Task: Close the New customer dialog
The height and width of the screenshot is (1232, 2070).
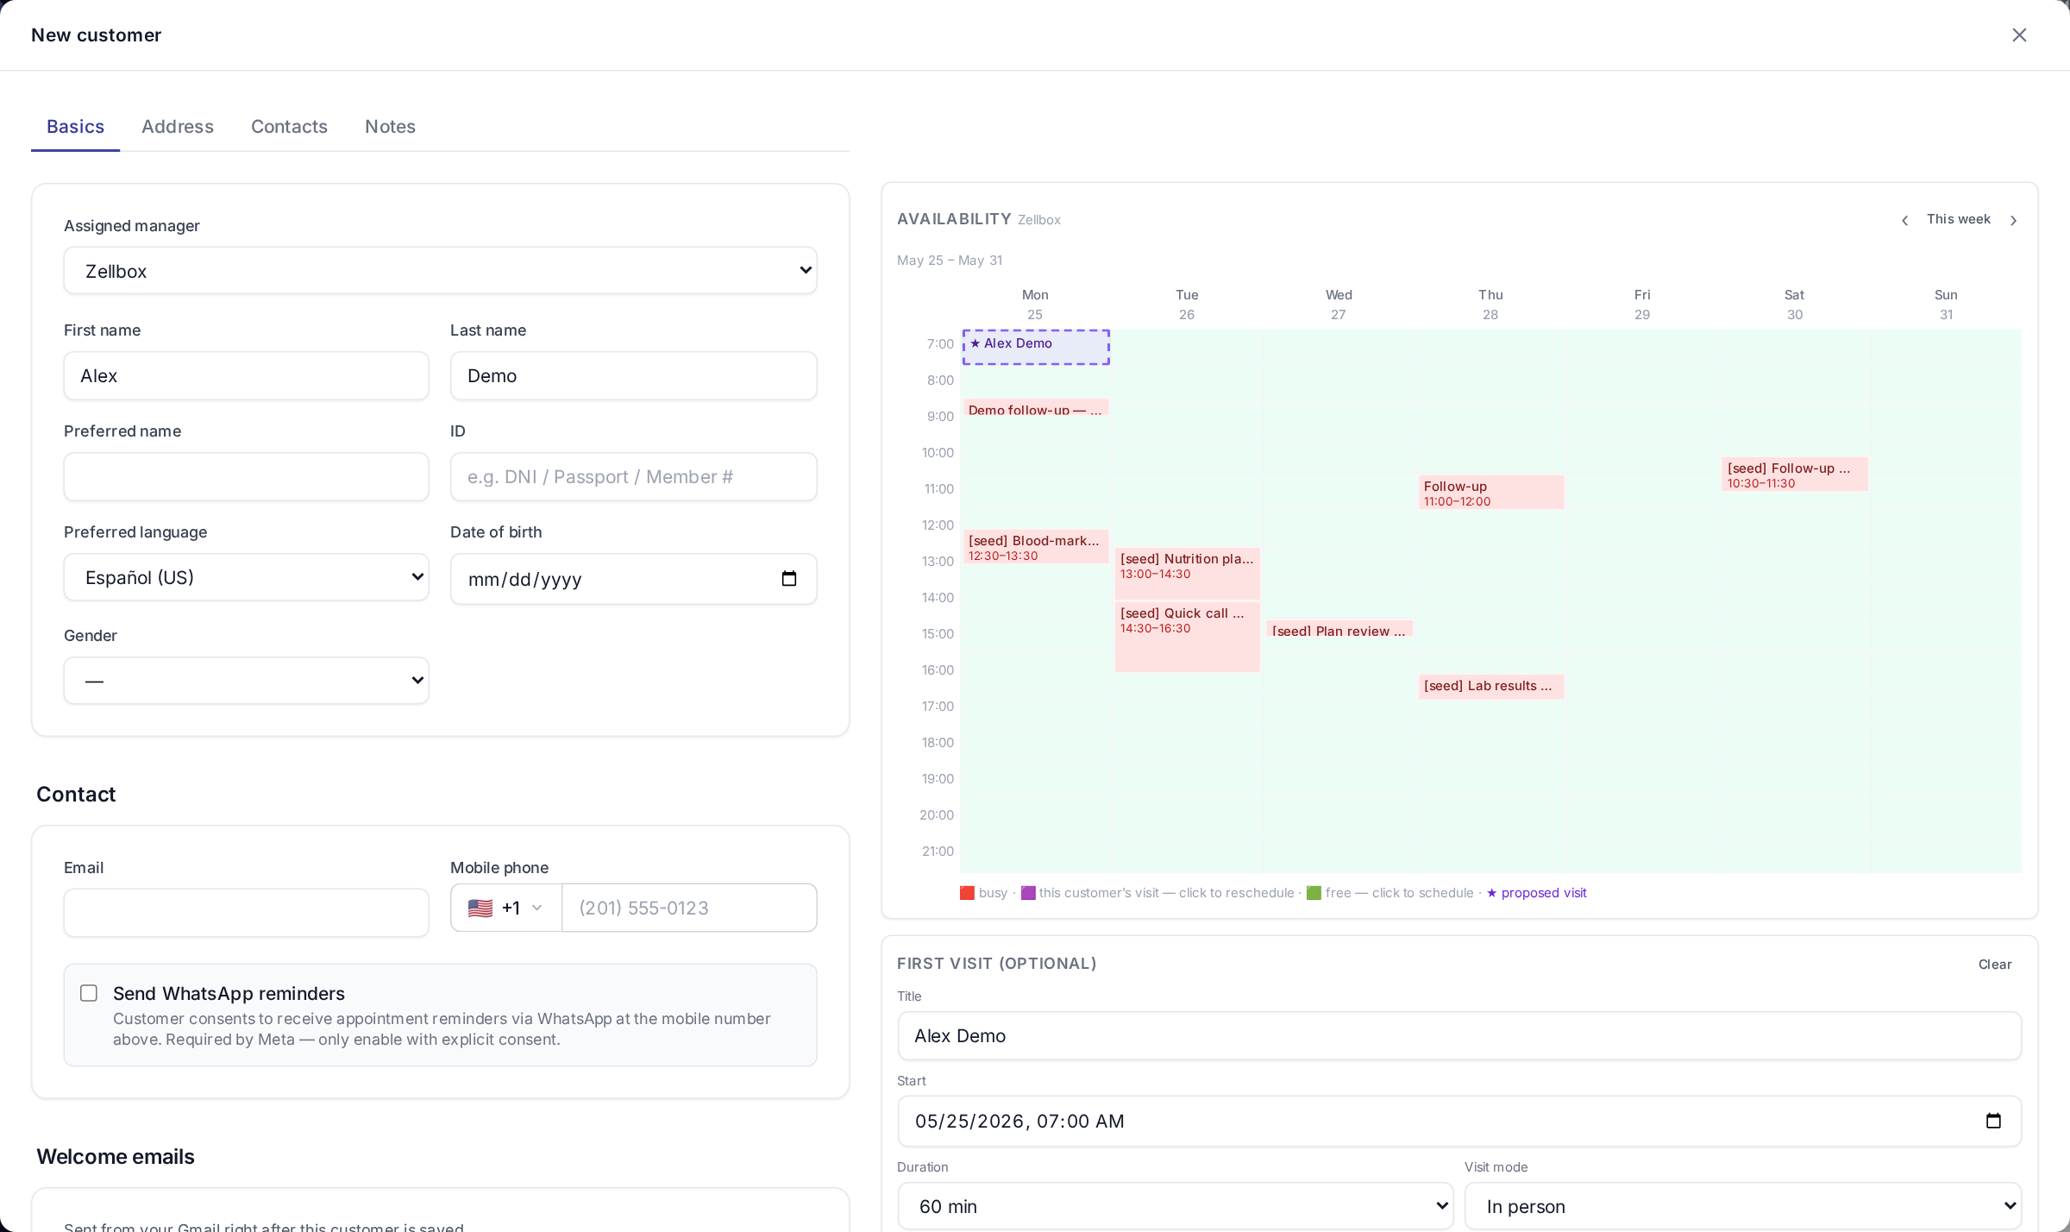Action: (2019, 35)
